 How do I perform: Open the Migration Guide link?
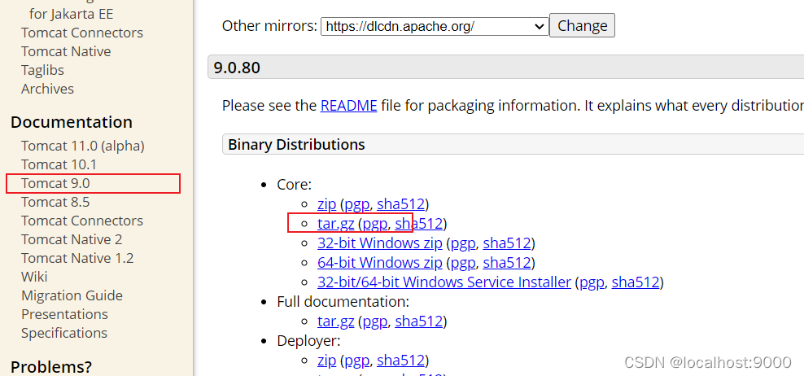[x=72, y=295]
